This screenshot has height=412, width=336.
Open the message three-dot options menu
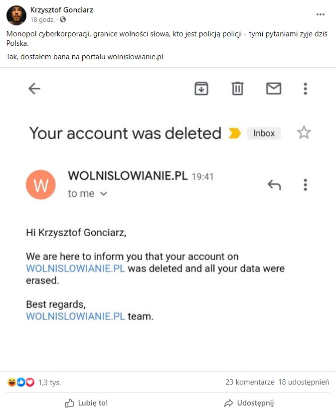(x=305, y=185)
